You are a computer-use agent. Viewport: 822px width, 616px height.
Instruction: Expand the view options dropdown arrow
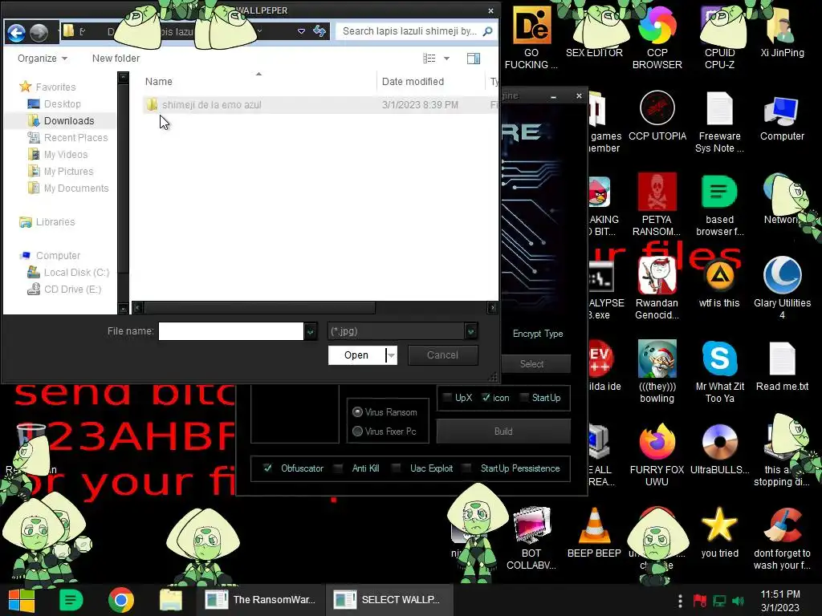click(x=446, y=58)
